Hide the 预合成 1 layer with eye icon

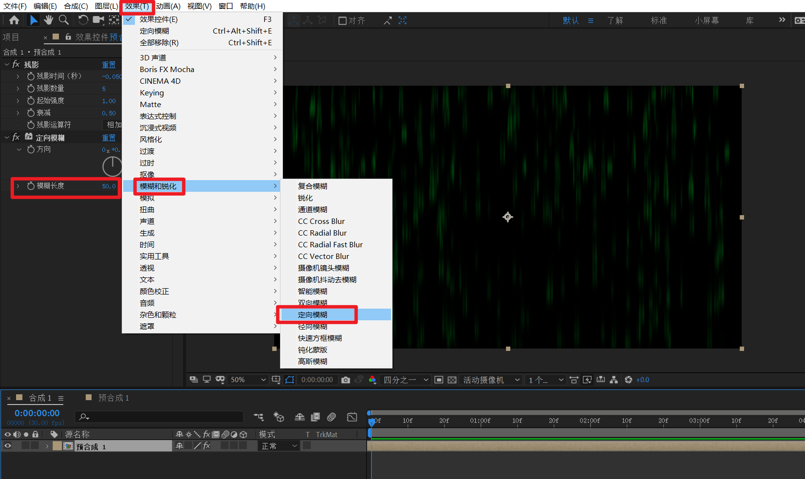pos(8,446)
